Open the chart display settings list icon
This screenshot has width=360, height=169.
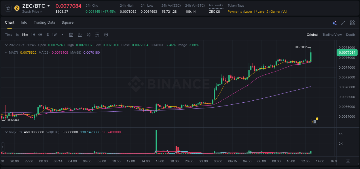[x=97, y=35]
